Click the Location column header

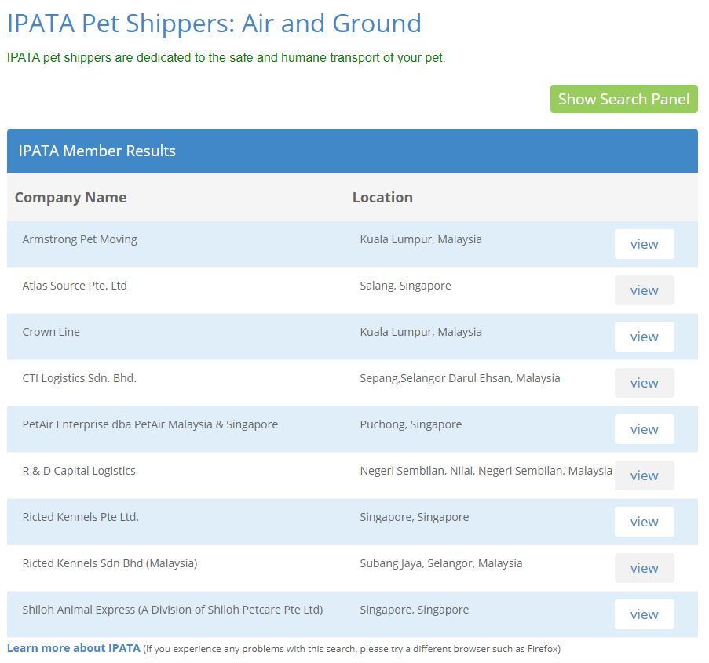(x=382, y=198)
